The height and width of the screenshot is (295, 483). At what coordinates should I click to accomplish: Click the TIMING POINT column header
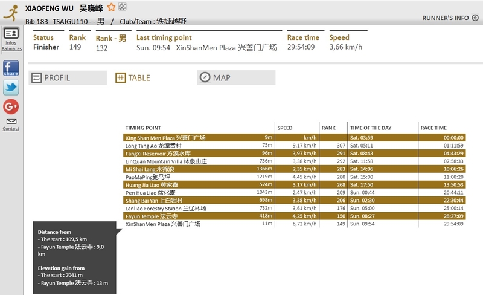pyautogui.click(x=143, y=128)
